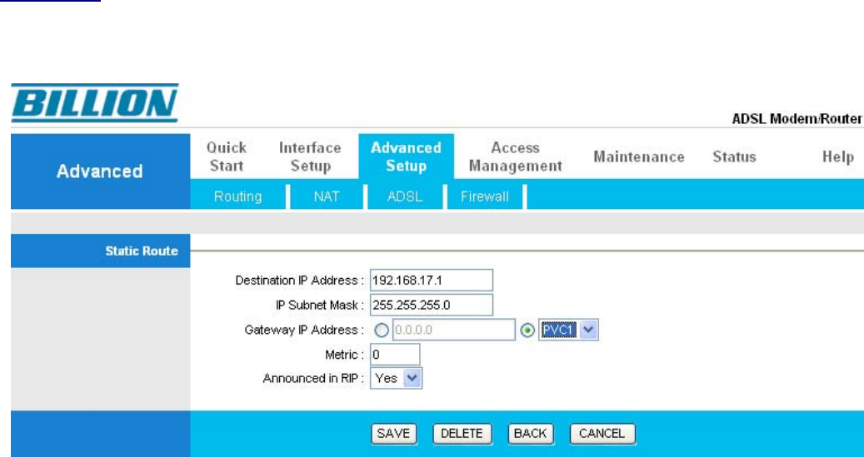This screenshot has width=864, height=457.
Task: Open the Routing submenu
Action: 238,196
